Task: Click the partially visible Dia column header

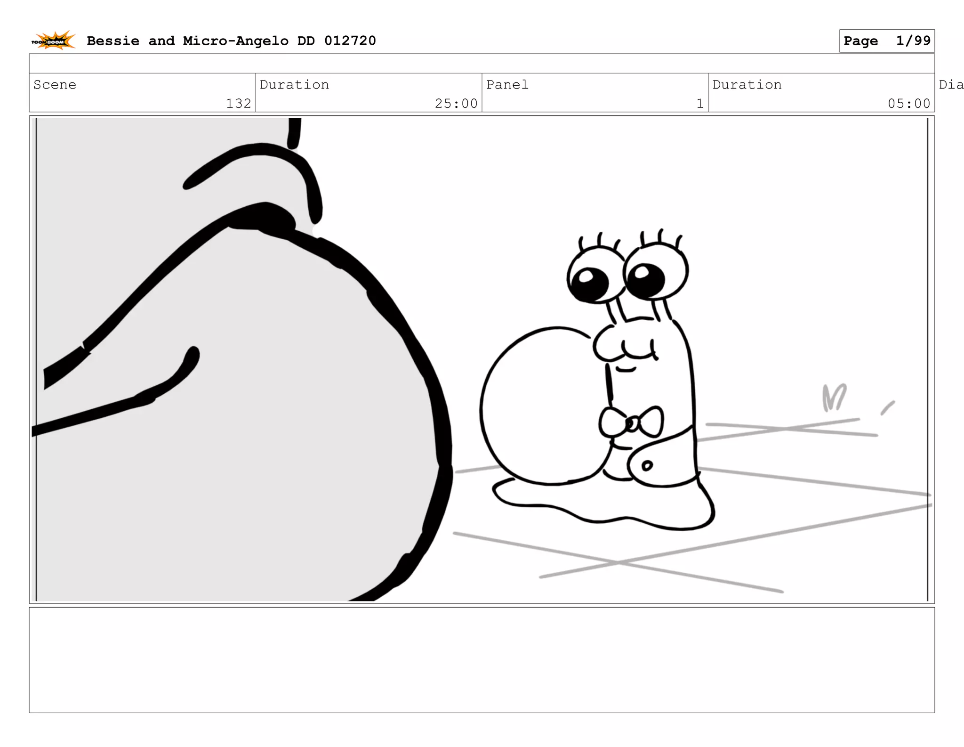Action: (x=951, y=85)
